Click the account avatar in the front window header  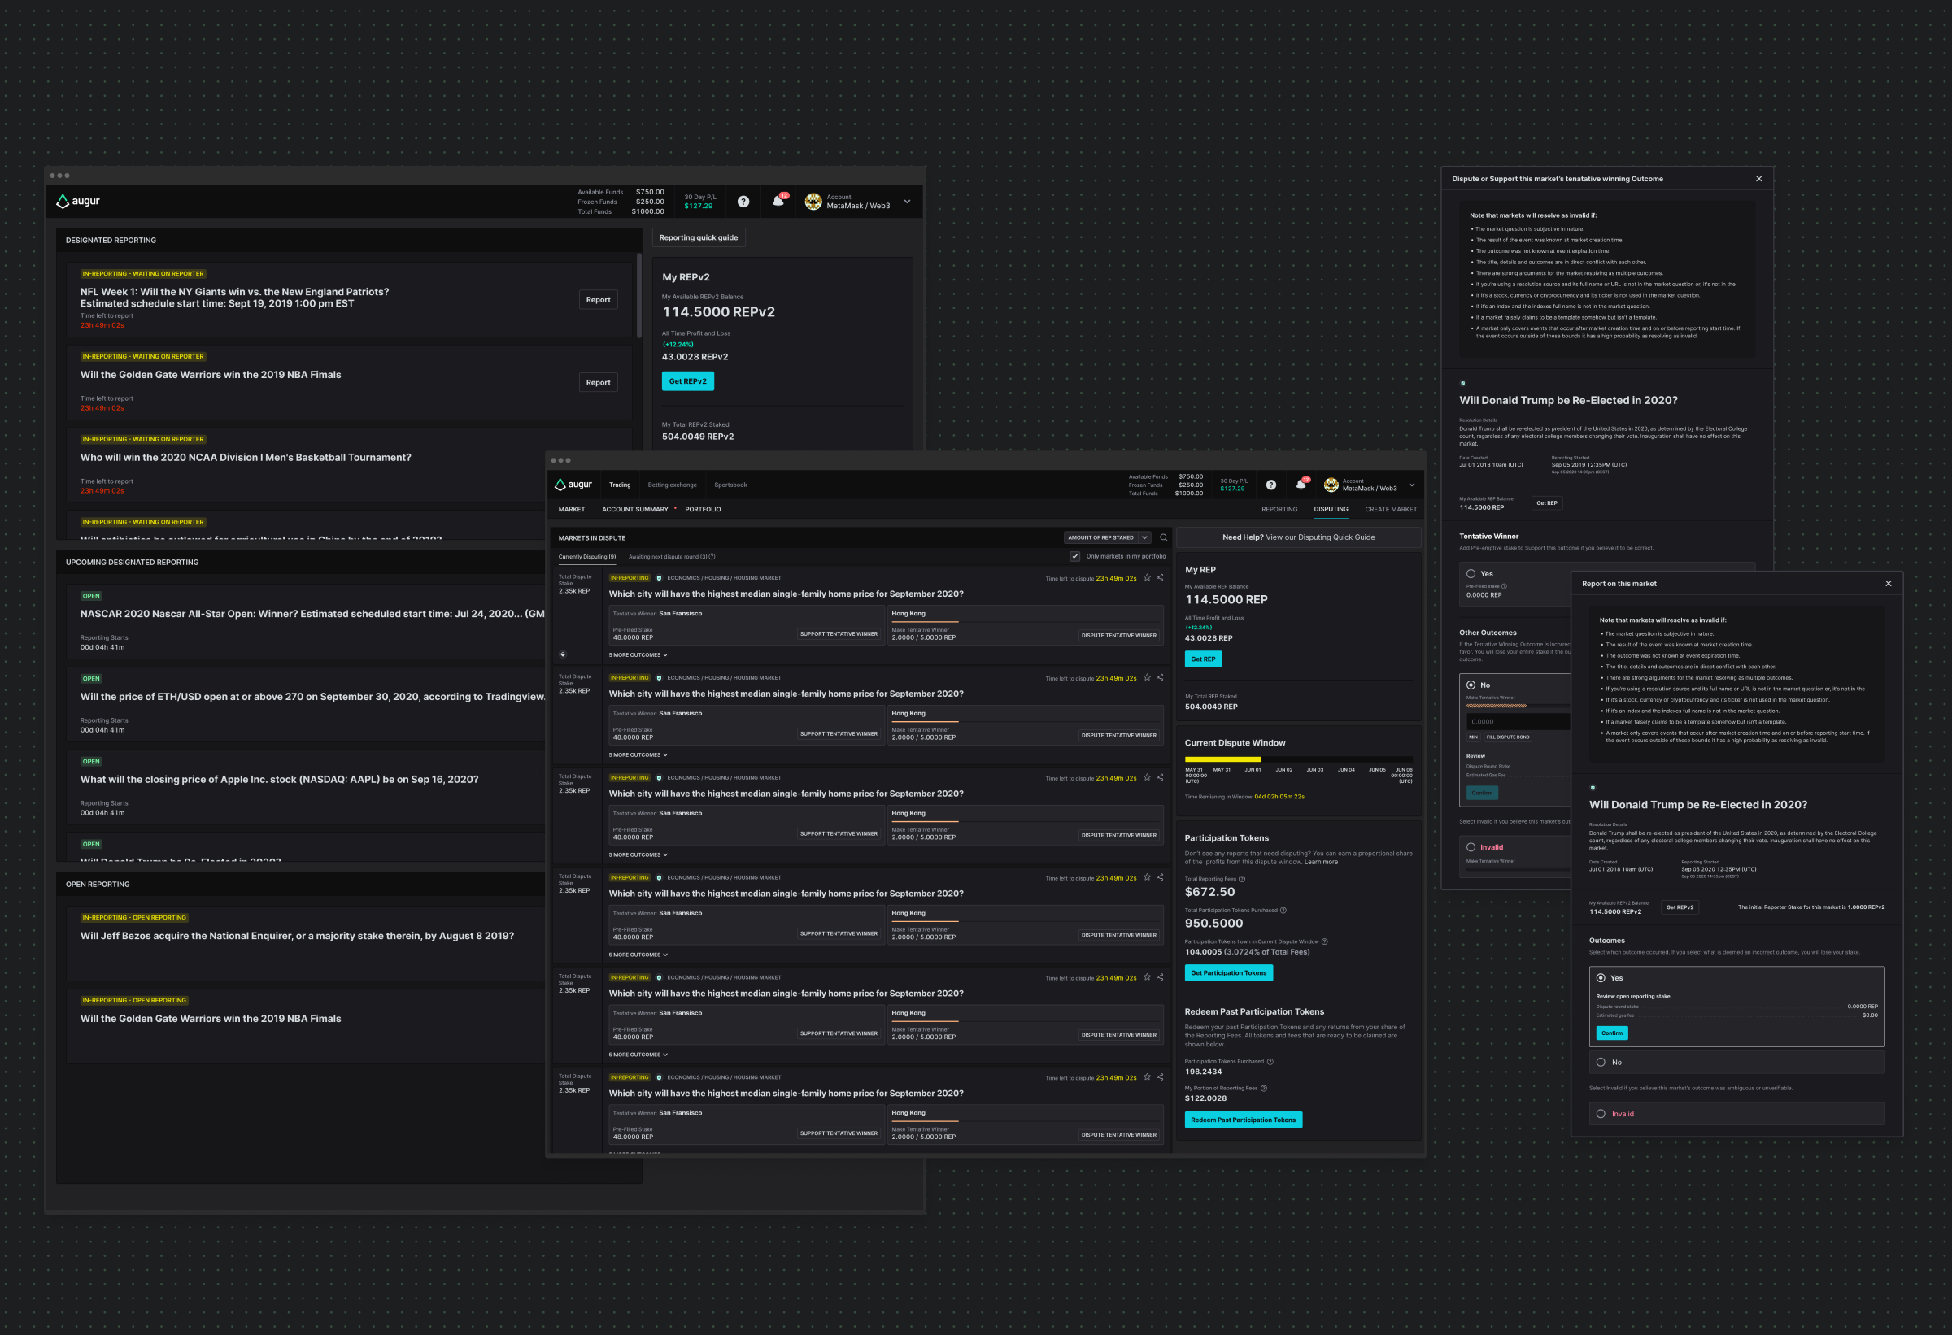(x=1331, y=485)
